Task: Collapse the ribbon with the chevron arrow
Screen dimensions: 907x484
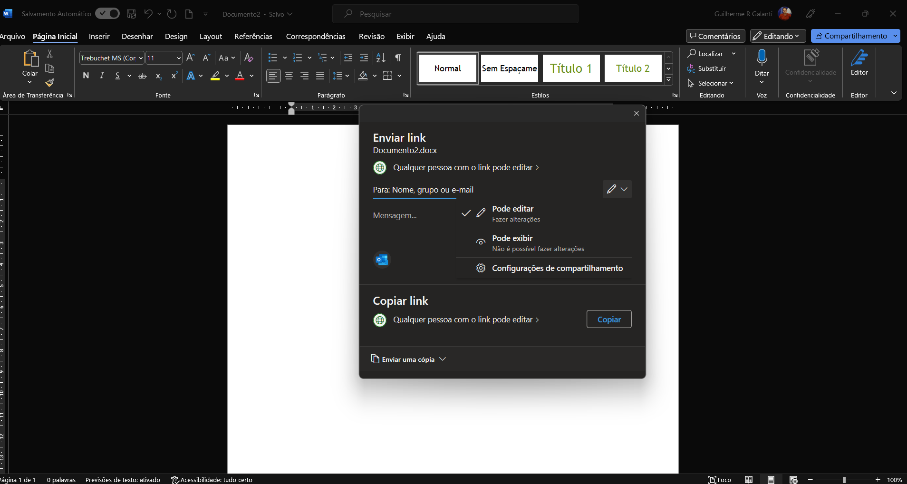Action: coord(894,93)
